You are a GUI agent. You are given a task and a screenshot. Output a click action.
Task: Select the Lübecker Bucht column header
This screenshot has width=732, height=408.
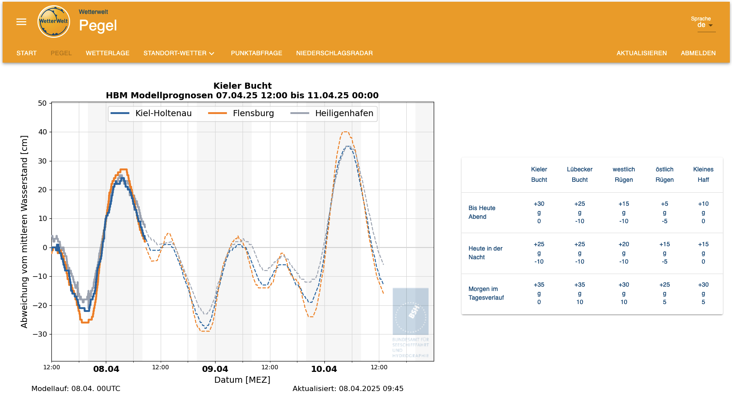(580, 174)
